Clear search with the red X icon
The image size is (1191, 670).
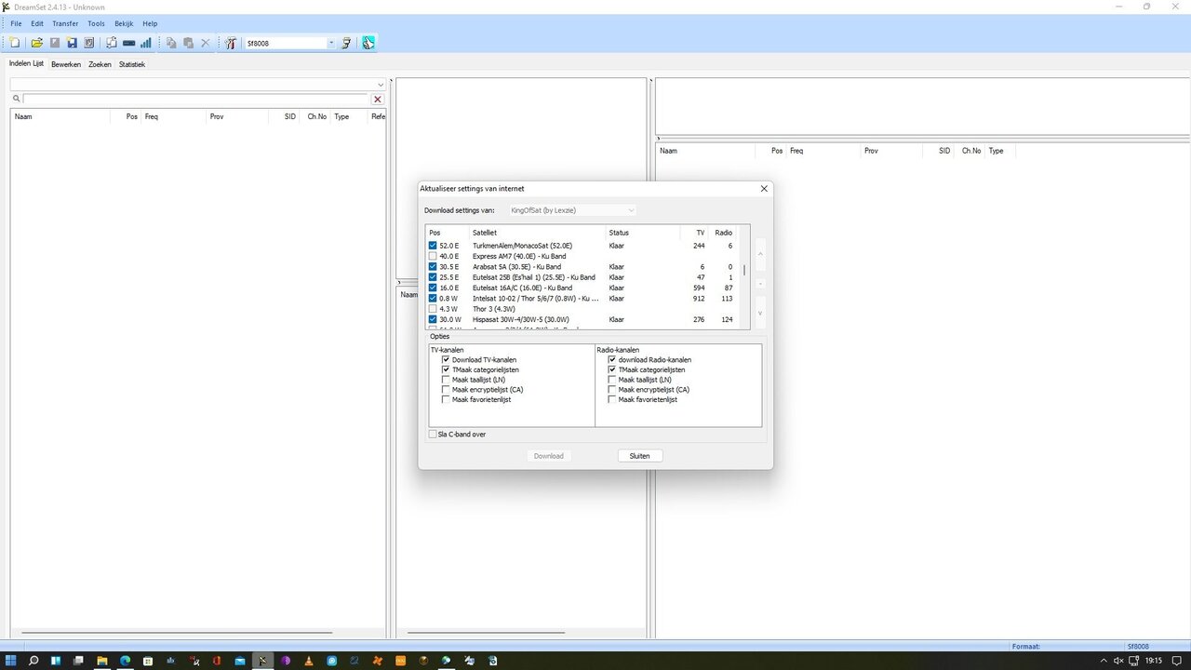(x=377, y=99)
